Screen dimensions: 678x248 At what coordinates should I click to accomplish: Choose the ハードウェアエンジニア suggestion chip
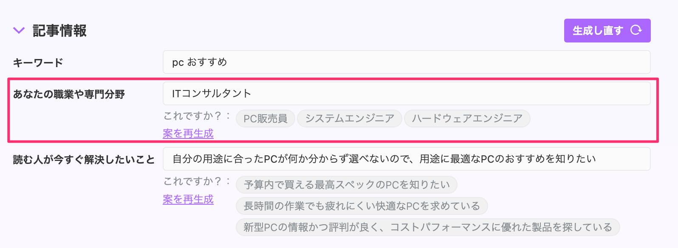click(x=467, y=118)
